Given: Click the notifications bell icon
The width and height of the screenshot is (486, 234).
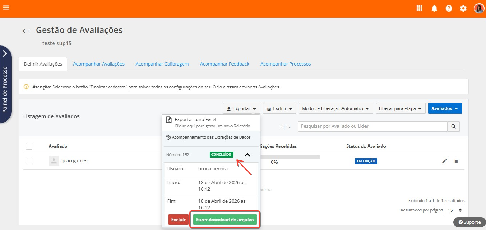Looking at the screenshot, I should 434,8.
